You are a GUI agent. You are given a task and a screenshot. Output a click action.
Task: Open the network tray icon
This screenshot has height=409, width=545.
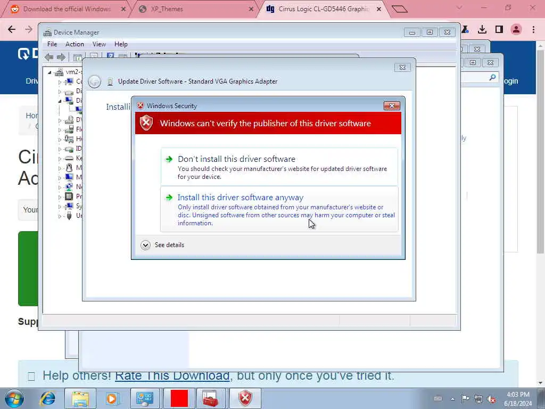pyautogui.click(x=478, y=399)
